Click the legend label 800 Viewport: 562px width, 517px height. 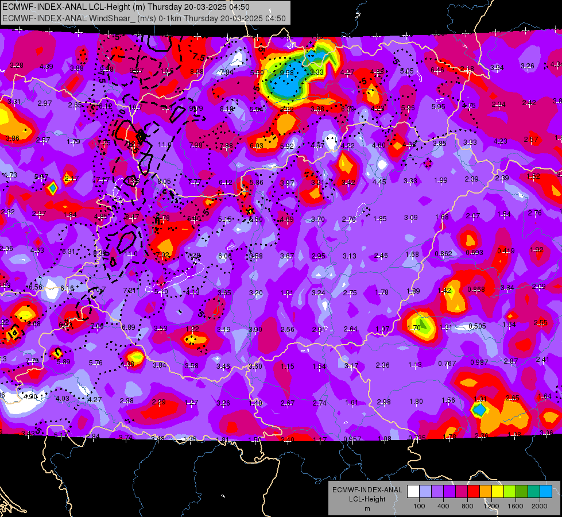click(467, 506)
